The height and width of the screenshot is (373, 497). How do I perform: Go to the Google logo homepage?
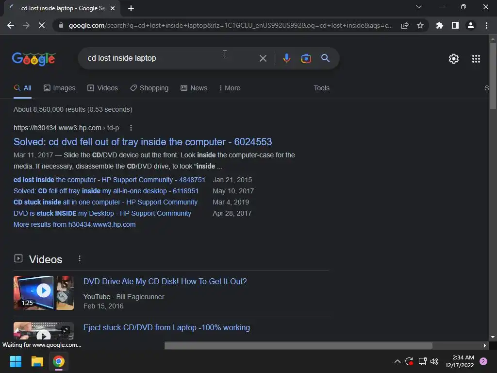click(x=34, y=59)
